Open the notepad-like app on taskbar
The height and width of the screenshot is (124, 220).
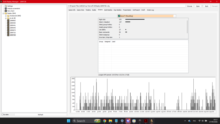point(116,121)
